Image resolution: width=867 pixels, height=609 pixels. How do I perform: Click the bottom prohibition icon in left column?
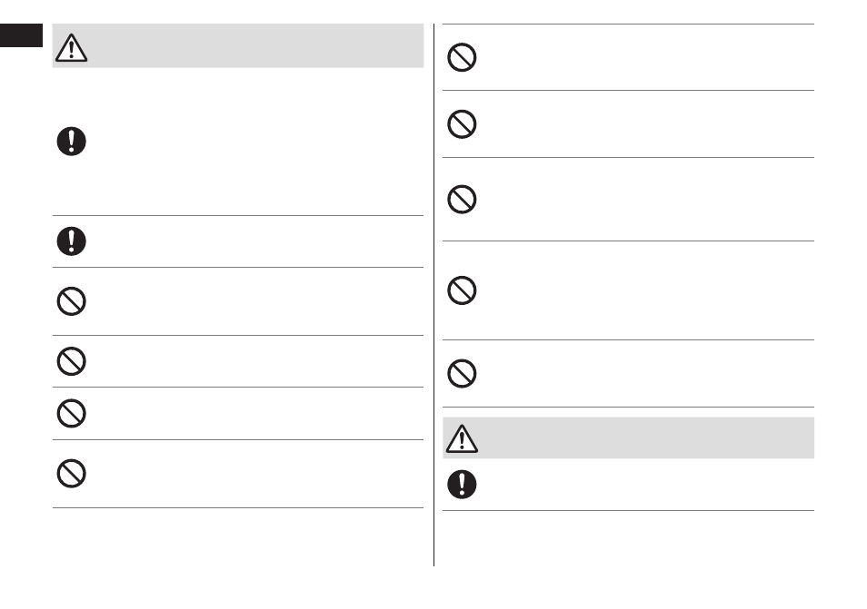coord(71,474)
